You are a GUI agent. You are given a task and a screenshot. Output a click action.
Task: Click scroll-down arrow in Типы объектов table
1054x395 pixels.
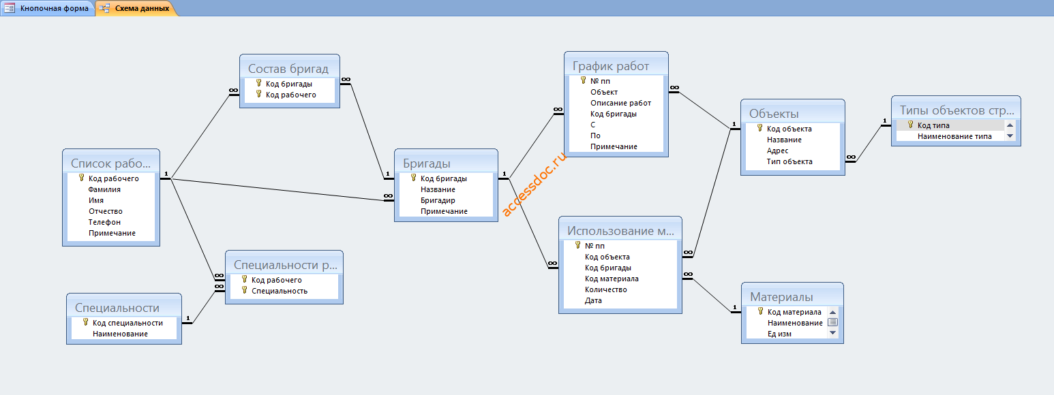click(x=1010, y=136)
